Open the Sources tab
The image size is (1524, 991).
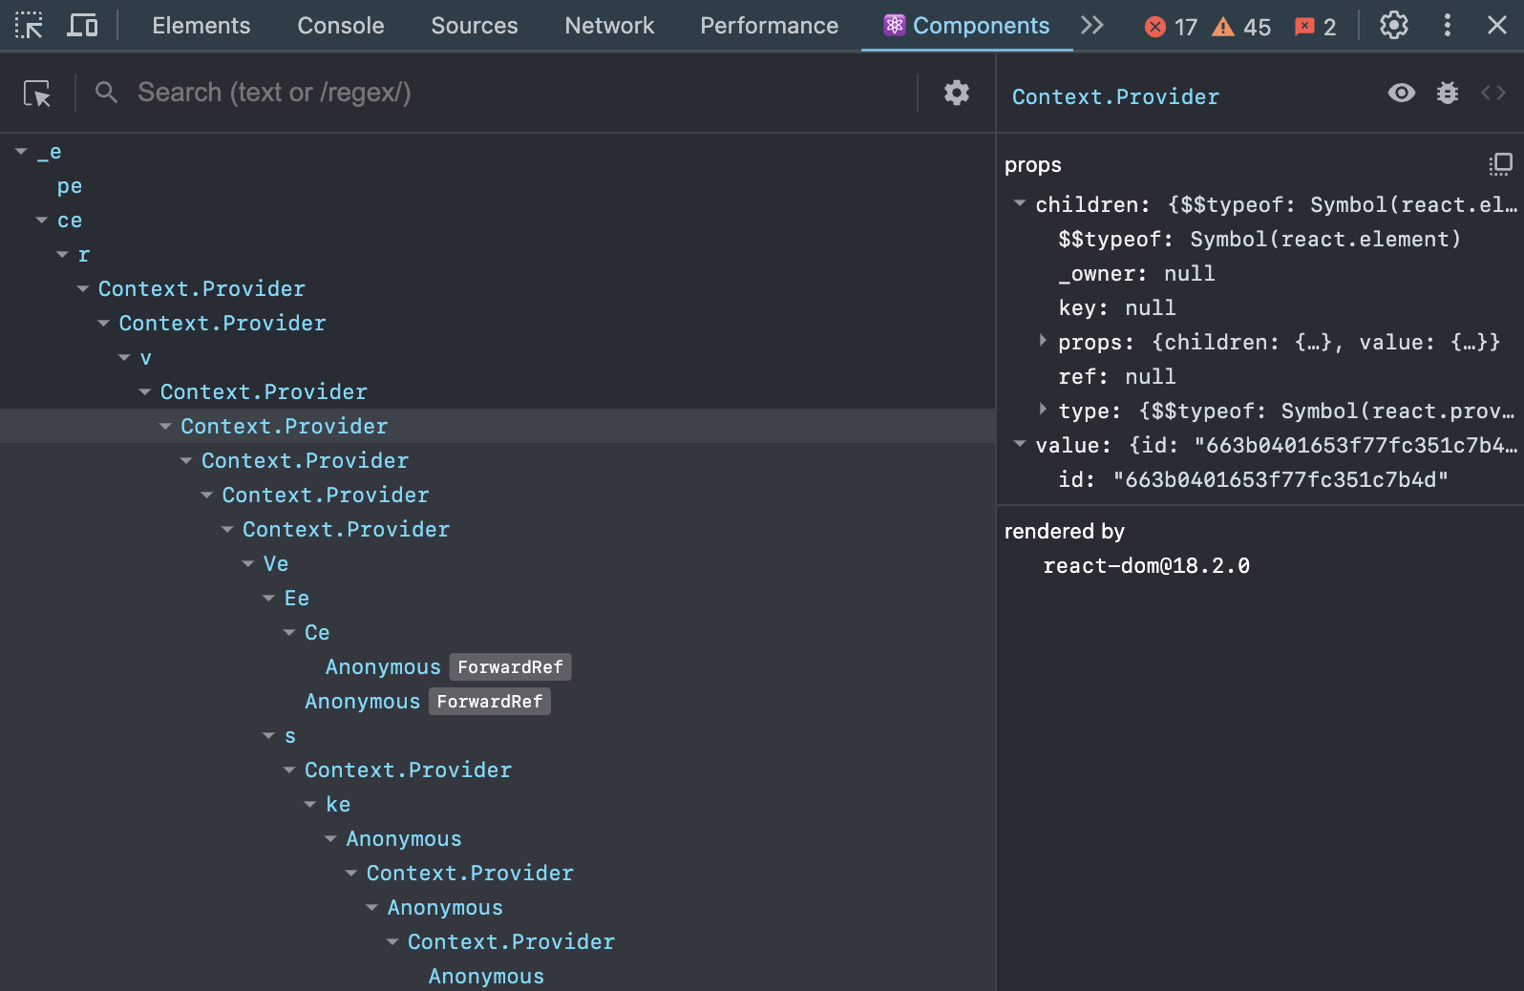(475, 26)
